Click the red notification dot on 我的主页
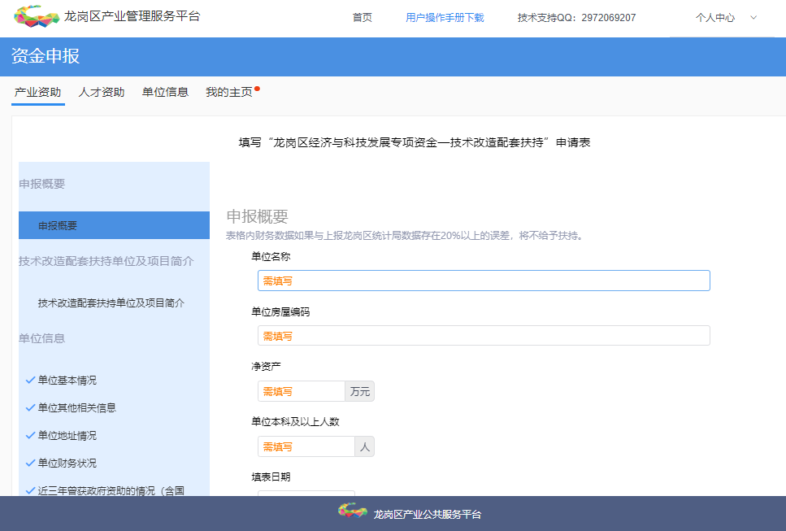Viewport: 786px width, 531px height. coord(257,88)
